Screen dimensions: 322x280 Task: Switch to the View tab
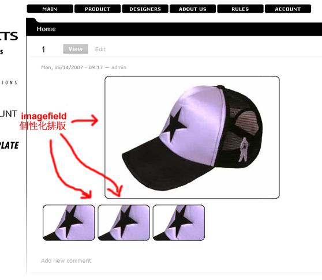(x=76, y=49)
